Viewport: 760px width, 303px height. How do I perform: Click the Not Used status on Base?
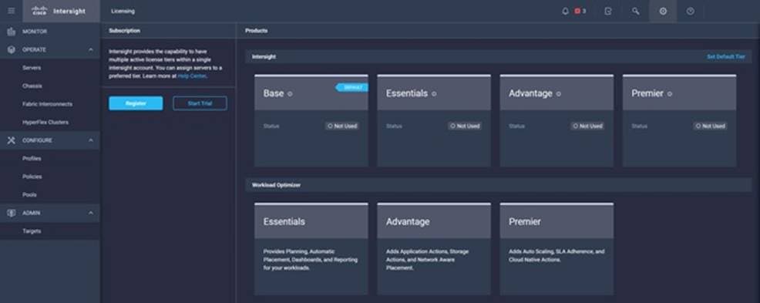(342, 126)
